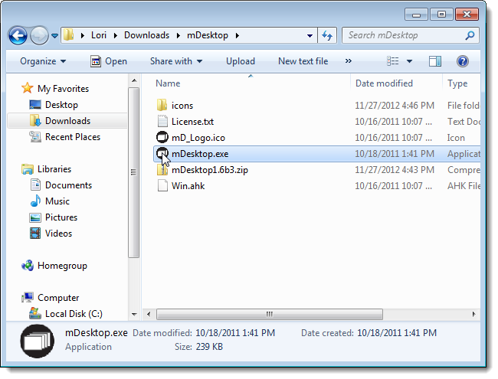Click the Date created value in details
The image size is (498, 379).
[x=397, y=333]
